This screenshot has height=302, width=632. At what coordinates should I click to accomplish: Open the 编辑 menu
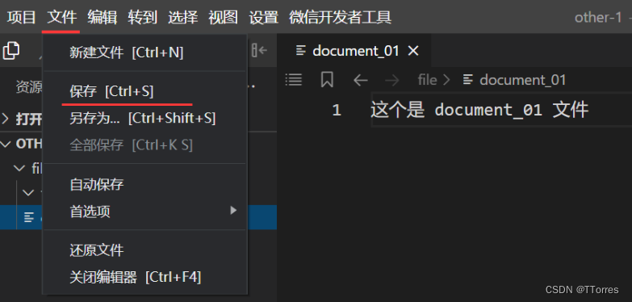pos(103,17)
